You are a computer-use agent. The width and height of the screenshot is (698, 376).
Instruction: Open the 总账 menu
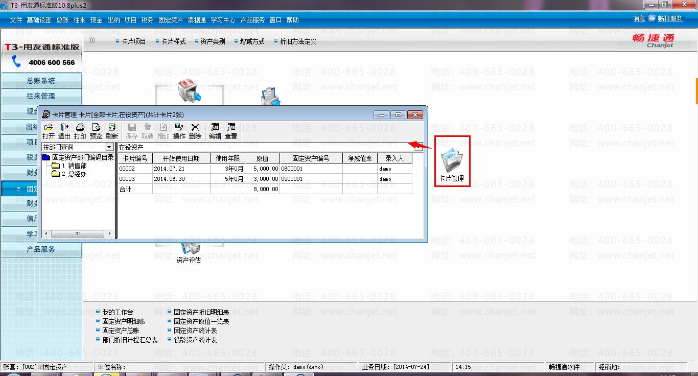[62, 20]
